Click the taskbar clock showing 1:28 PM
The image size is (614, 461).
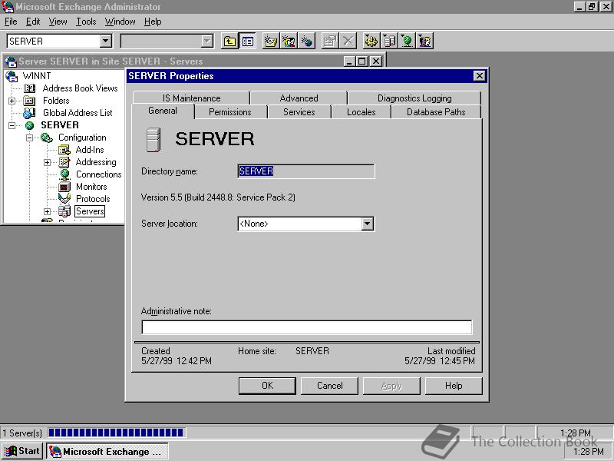click(588, 452)
